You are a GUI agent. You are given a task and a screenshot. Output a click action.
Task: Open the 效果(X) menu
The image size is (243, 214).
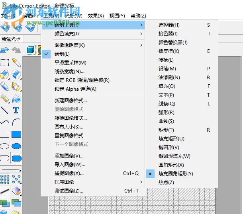(96, 16)
